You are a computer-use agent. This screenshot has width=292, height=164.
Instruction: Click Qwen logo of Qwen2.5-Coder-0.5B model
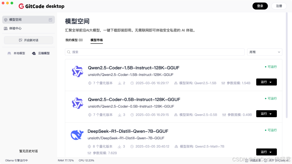coord(77,103)
